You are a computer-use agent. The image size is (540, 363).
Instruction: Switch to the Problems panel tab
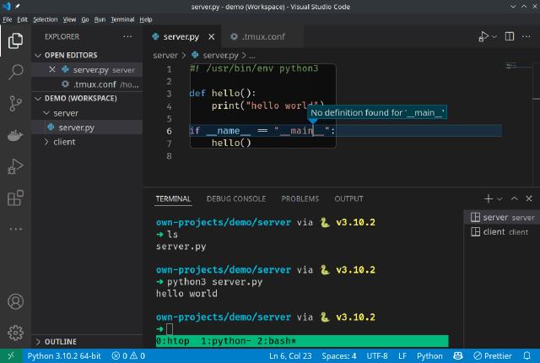[300, 198]
